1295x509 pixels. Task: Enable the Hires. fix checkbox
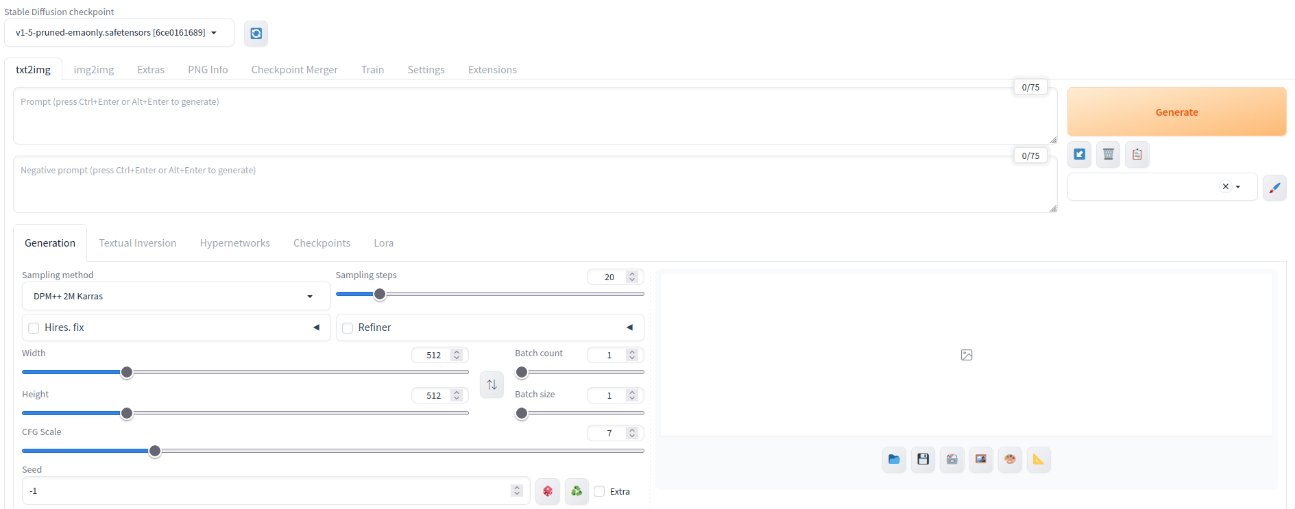tap(34, 328)
